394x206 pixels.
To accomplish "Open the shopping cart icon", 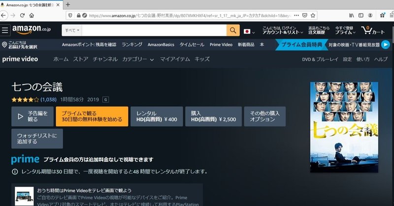I will tap(366, 30).
